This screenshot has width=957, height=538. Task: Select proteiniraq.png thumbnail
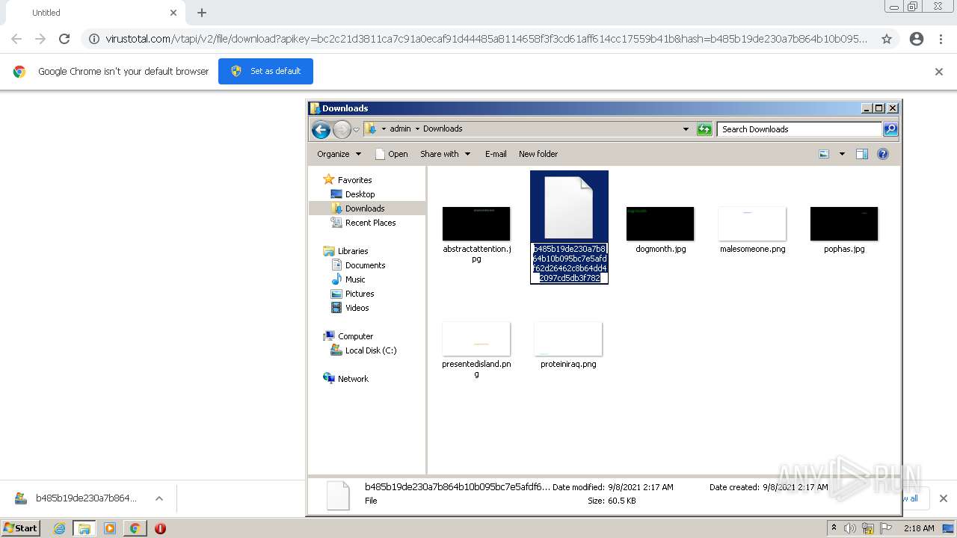tap(568, 339)
